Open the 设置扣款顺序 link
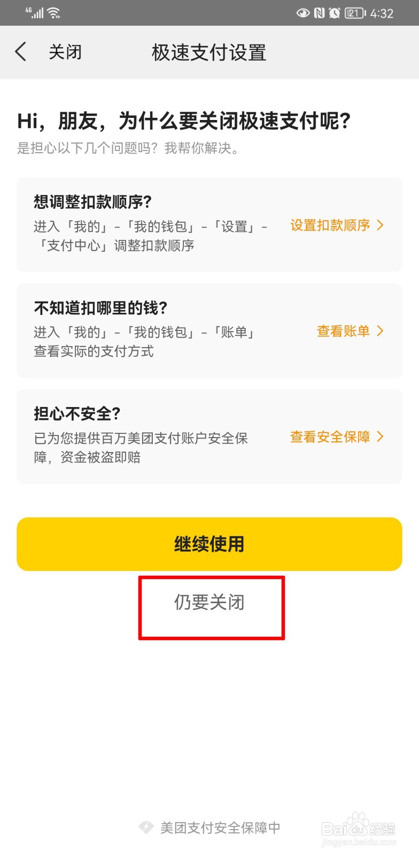Viewport: 419px width, 857px height. [x=330, y=225]
